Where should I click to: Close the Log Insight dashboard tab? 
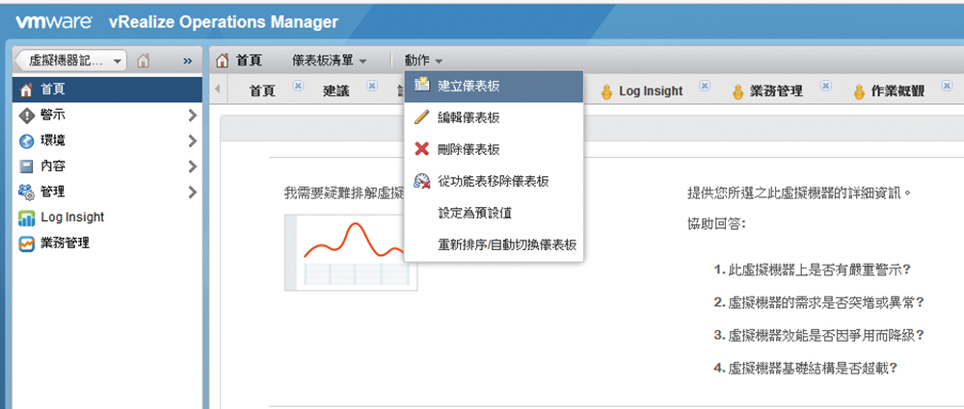pyautogui.click(x=705, y=86)
